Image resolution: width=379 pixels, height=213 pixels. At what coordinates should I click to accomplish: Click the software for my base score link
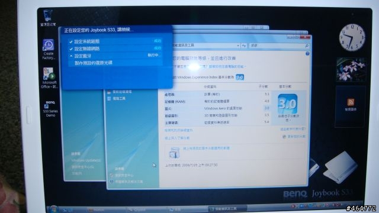[206, 149]
